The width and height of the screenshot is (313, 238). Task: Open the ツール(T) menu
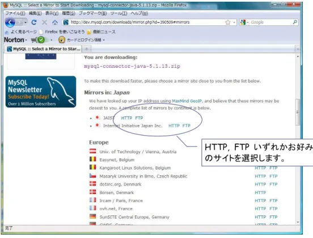(119, 13)
